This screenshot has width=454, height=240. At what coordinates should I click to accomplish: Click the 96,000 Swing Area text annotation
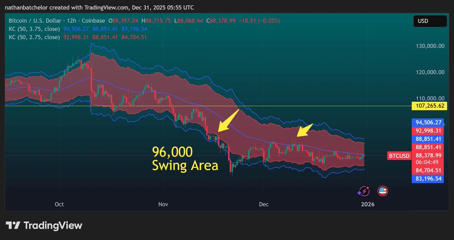(185, 158)
